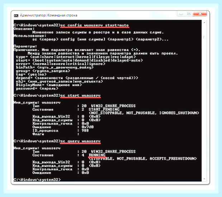The width and height of the screenshot is (222, 197).
Task: Click the 'ACCEPTS_PRESHUTDOWN' flags line
Action: click(143, 159)
